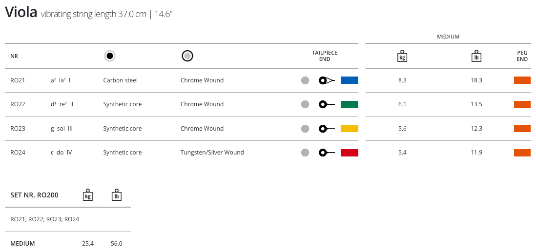Image resolution: width=536 pixels, height=252 pixels.
Task: Click the ball-end icon in RO22 row
Action: 326,104
